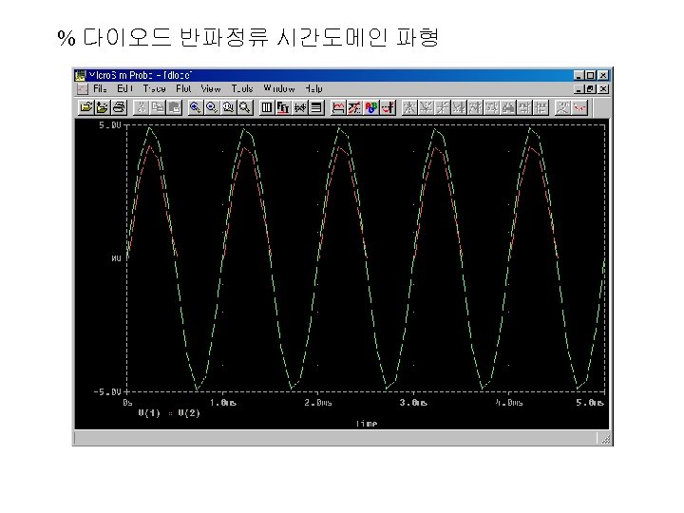
Task: Click the Cursor Min icon
Action: pyautogui.click(x=459, y=107)
